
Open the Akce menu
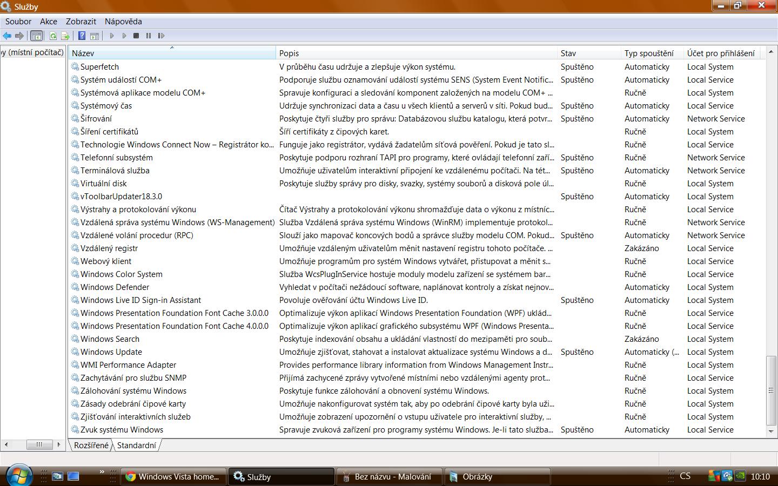click(48, 22)
